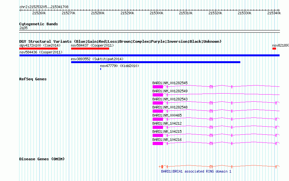Screen dimensions: 289x181
Task: Click the nsv821897 label text
Action: point(281,45)
